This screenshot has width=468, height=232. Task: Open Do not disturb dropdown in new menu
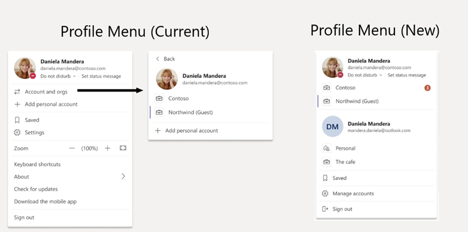coord(365,75)
